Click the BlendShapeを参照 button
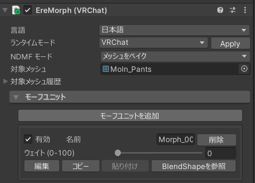Image resolution: width=255 pixels, height=183 pixels. [193, 166]
